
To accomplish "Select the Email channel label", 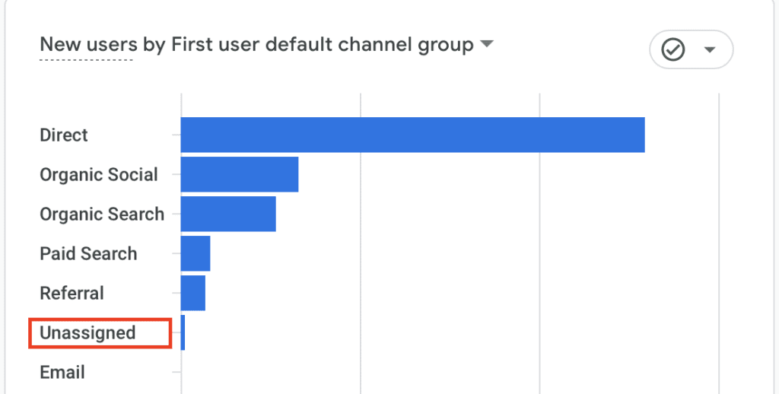I will pos(62,373).
